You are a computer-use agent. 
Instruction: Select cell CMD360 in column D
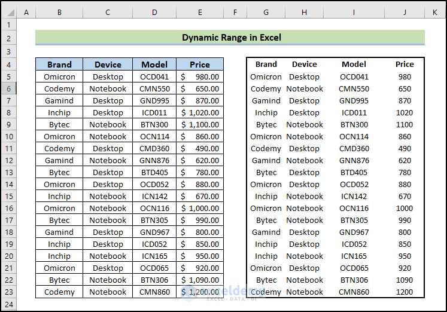coord(154,148)
